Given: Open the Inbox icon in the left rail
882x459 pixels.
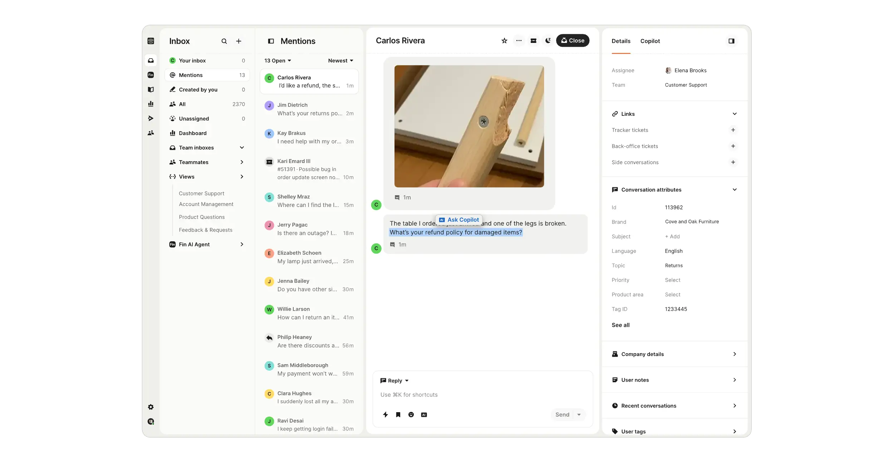Looking at the screenshot, I should click(151, 60).
